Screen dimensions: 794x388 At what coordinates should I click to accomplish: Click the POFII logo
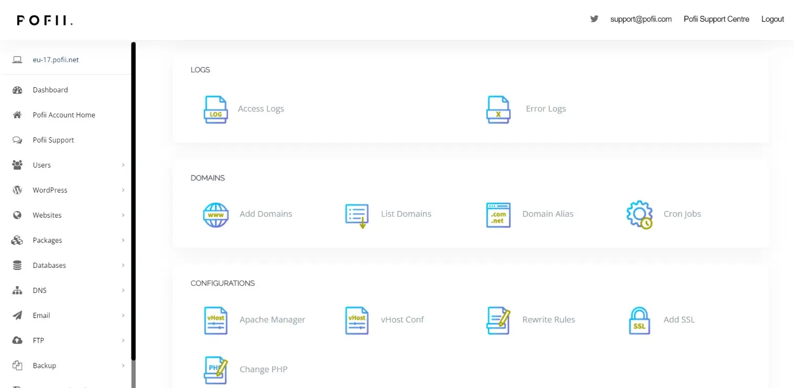tap(44, 20)
